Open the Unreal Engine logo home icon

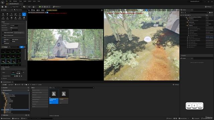pos(2,2)
